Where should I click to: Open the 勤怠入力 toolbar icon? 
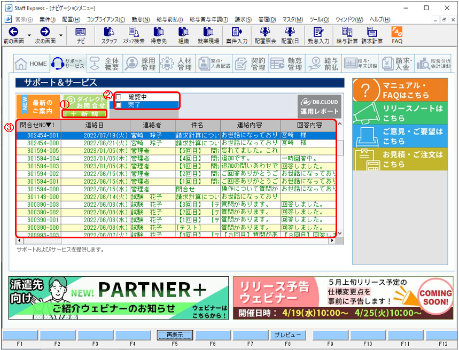coord(318,36)
